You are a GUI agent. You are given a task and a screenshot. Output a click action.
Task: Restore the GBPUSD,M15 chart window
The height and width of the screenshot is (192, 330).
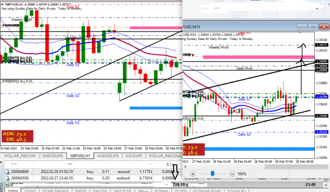click(313, 27)
